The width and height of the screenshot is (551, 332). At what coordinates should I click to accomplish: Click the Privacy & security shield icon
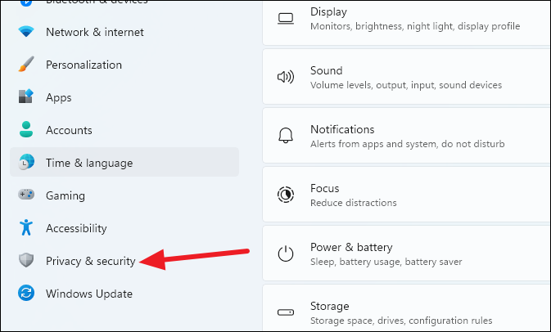[26, 261]
